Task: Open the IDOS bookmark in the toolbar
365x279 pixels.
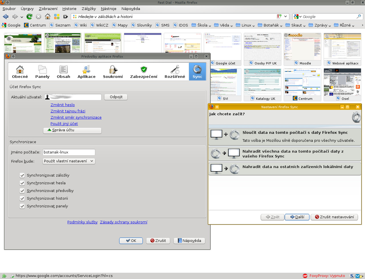Action: coord(181,25)
